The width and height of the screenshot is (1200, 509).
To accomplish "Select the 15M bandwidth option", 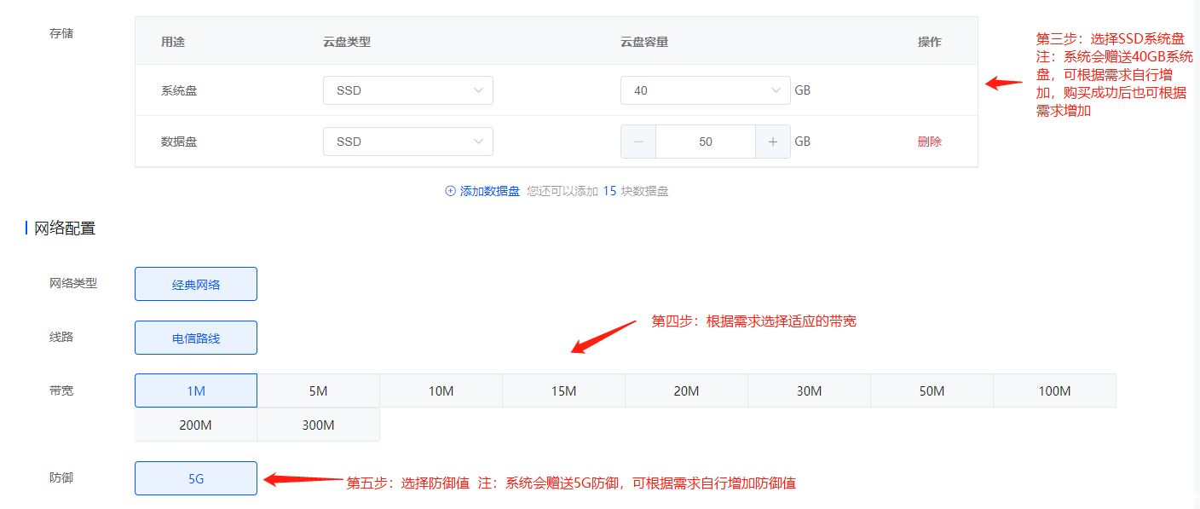I will [x=563, y=390].
